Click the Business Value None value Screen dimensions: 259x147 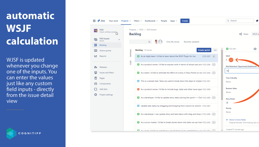228,92
